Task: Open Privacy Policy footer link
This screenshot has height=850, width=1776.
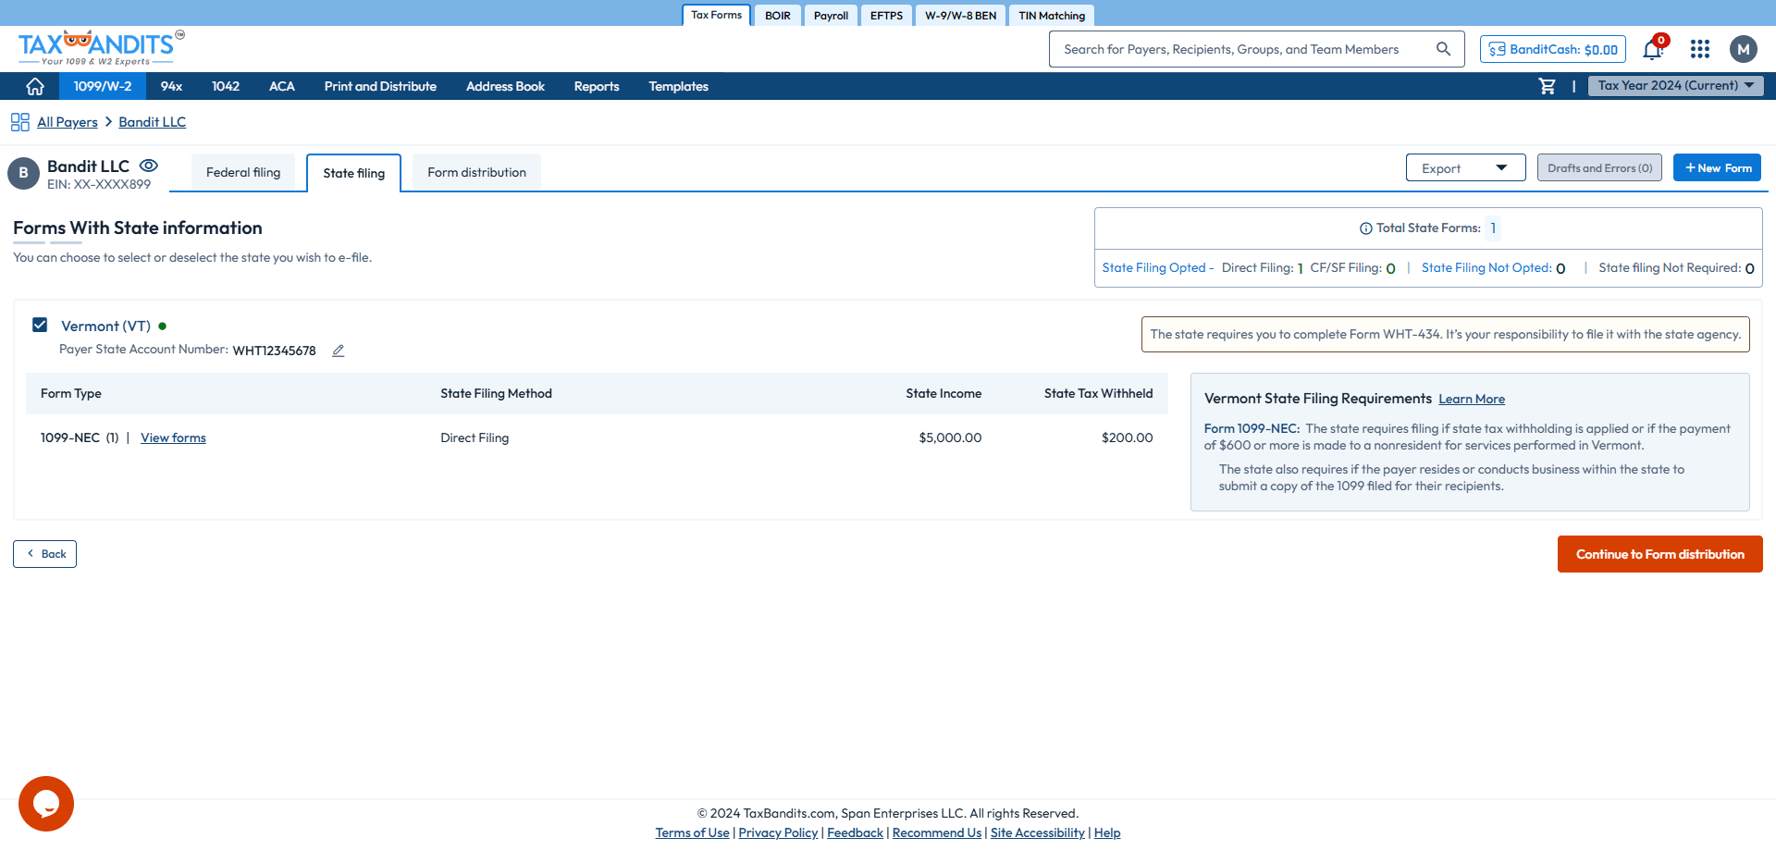Action: [778, 832]
